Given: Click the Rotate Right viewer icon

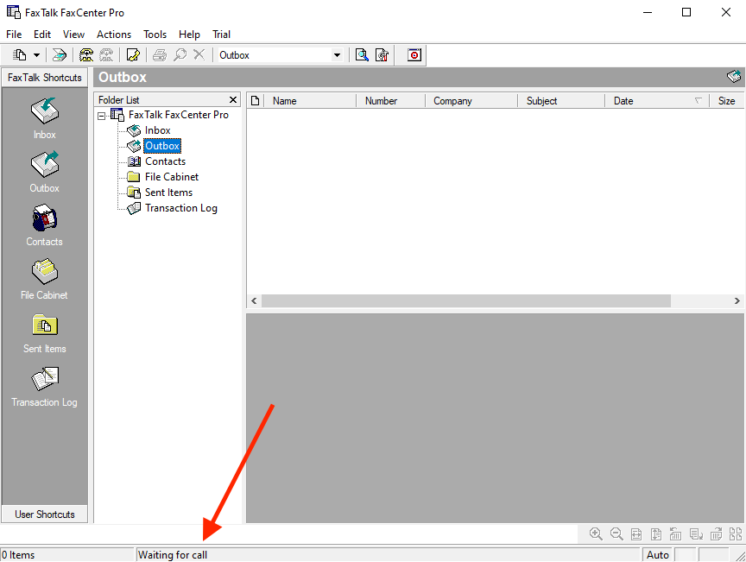Looking at the screenshot, I should click(716, 534).
